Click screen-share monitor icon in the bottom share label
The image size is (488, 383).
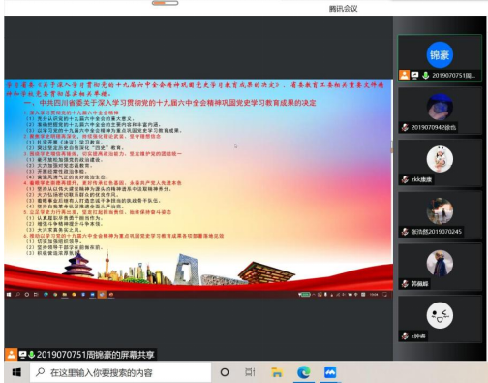22,355
